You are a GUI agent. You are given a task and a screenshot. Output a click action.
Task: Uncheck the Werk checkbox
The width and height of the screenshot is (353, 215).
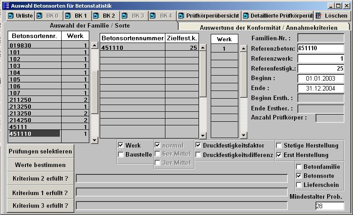(x=121, y=145)
